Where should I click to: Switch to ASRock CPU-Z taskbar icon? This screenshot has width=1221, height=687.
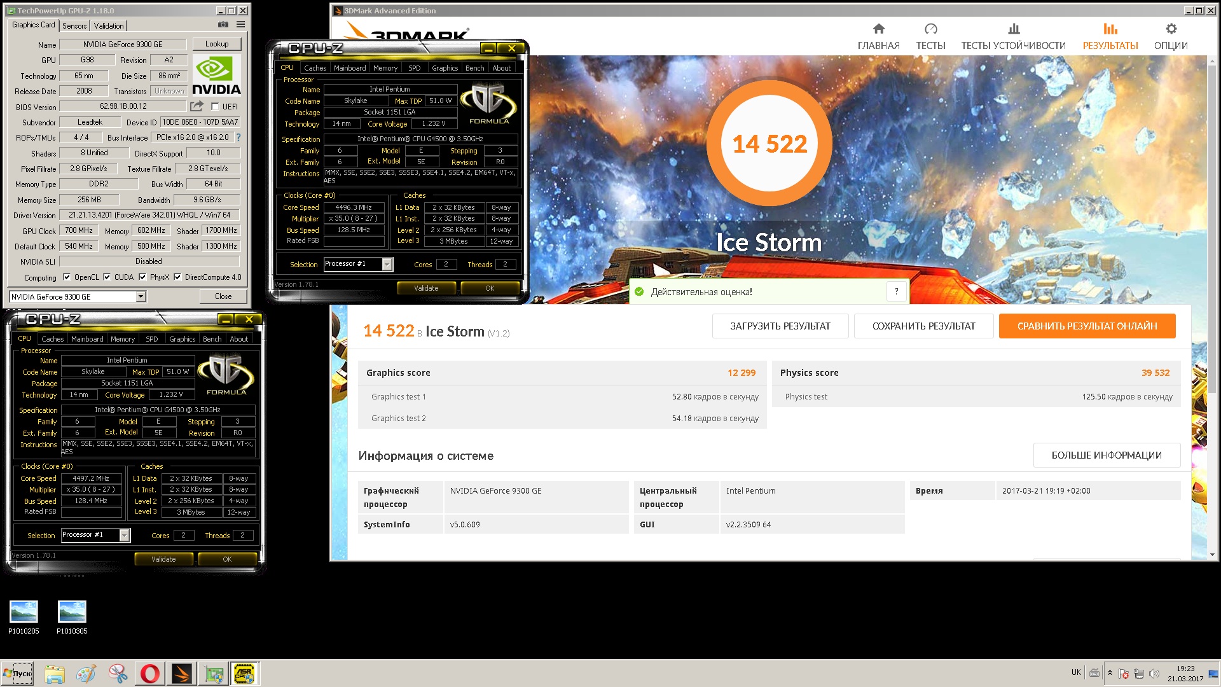click(x=245, y=674)
